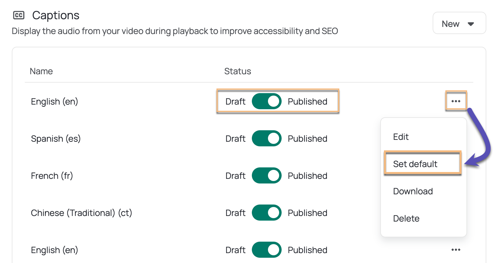The width and height of the screenshot is (495, 263).
Task: Click the Status column header
Action: point(238,71)
